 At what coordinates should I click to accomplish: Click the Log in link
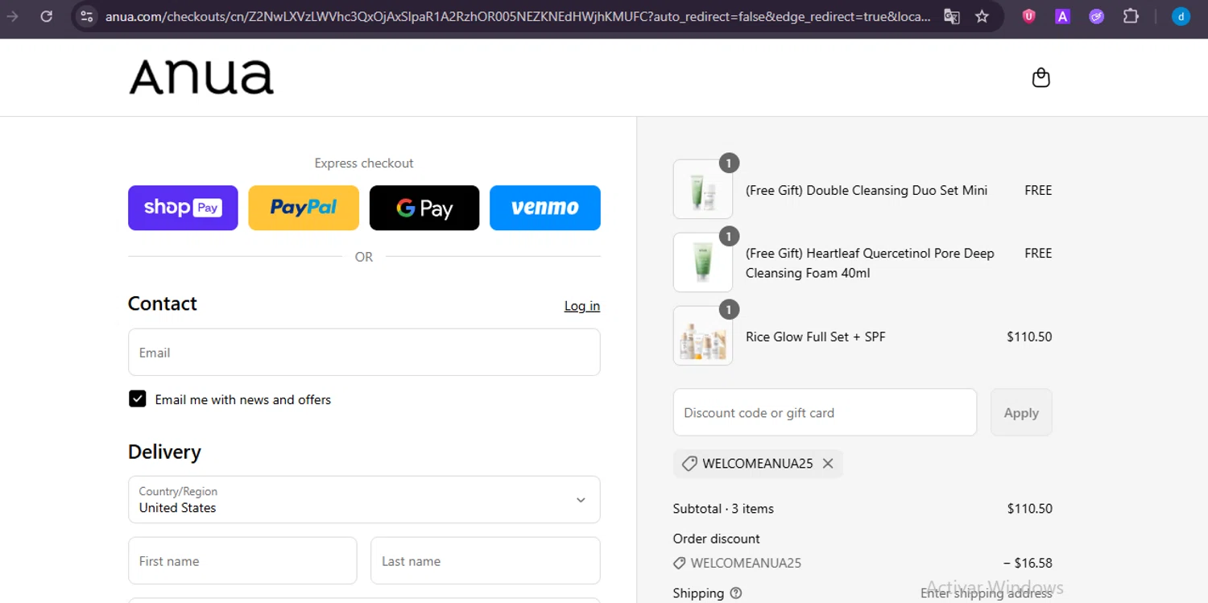582,306
